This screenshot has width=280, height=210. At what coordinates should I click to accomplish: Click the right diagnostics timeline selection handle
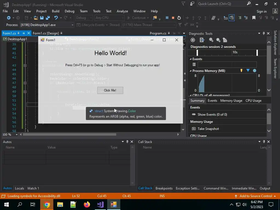(x=257, y=53)
